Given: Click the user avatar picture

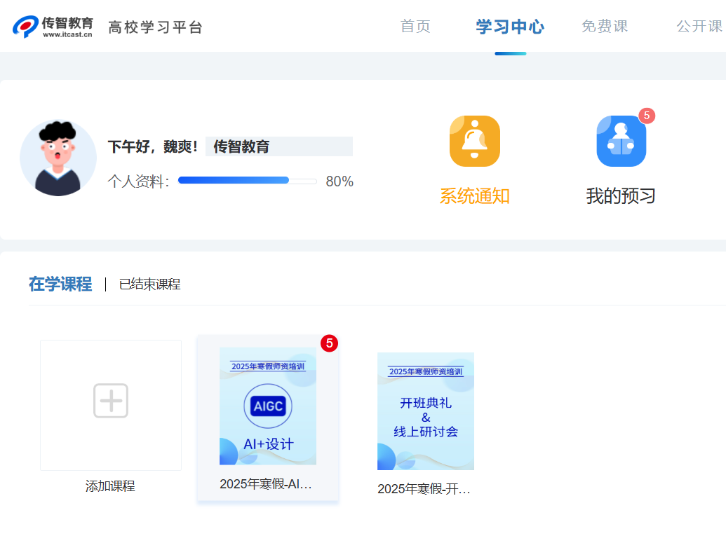Looking at the screenshot, I should 58,158.
